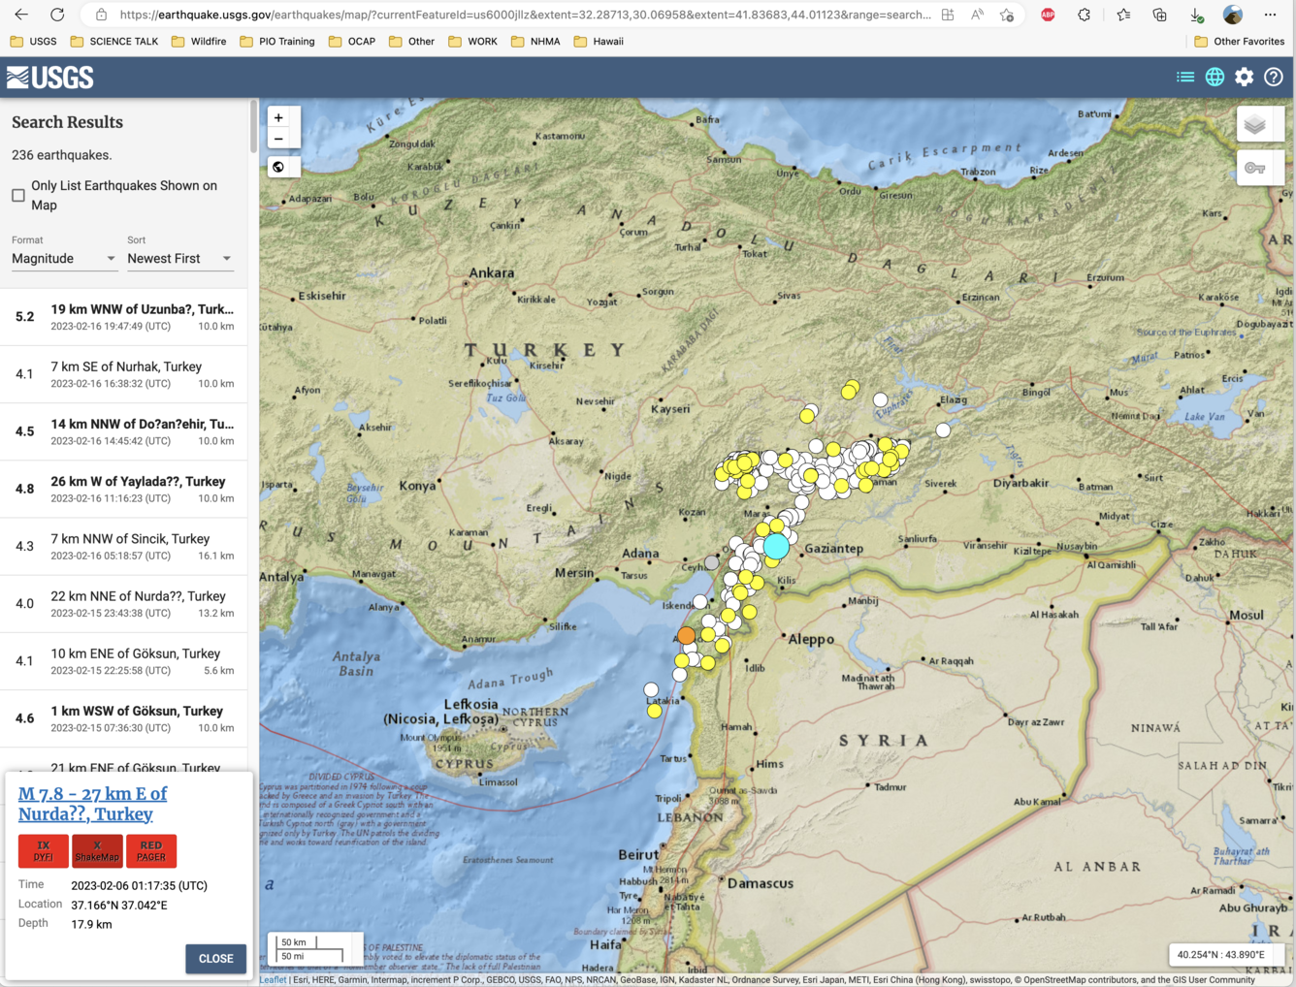The image size is (1296, 987).
Task: Click the help question-mark icon
Action: click(1274, 77)
